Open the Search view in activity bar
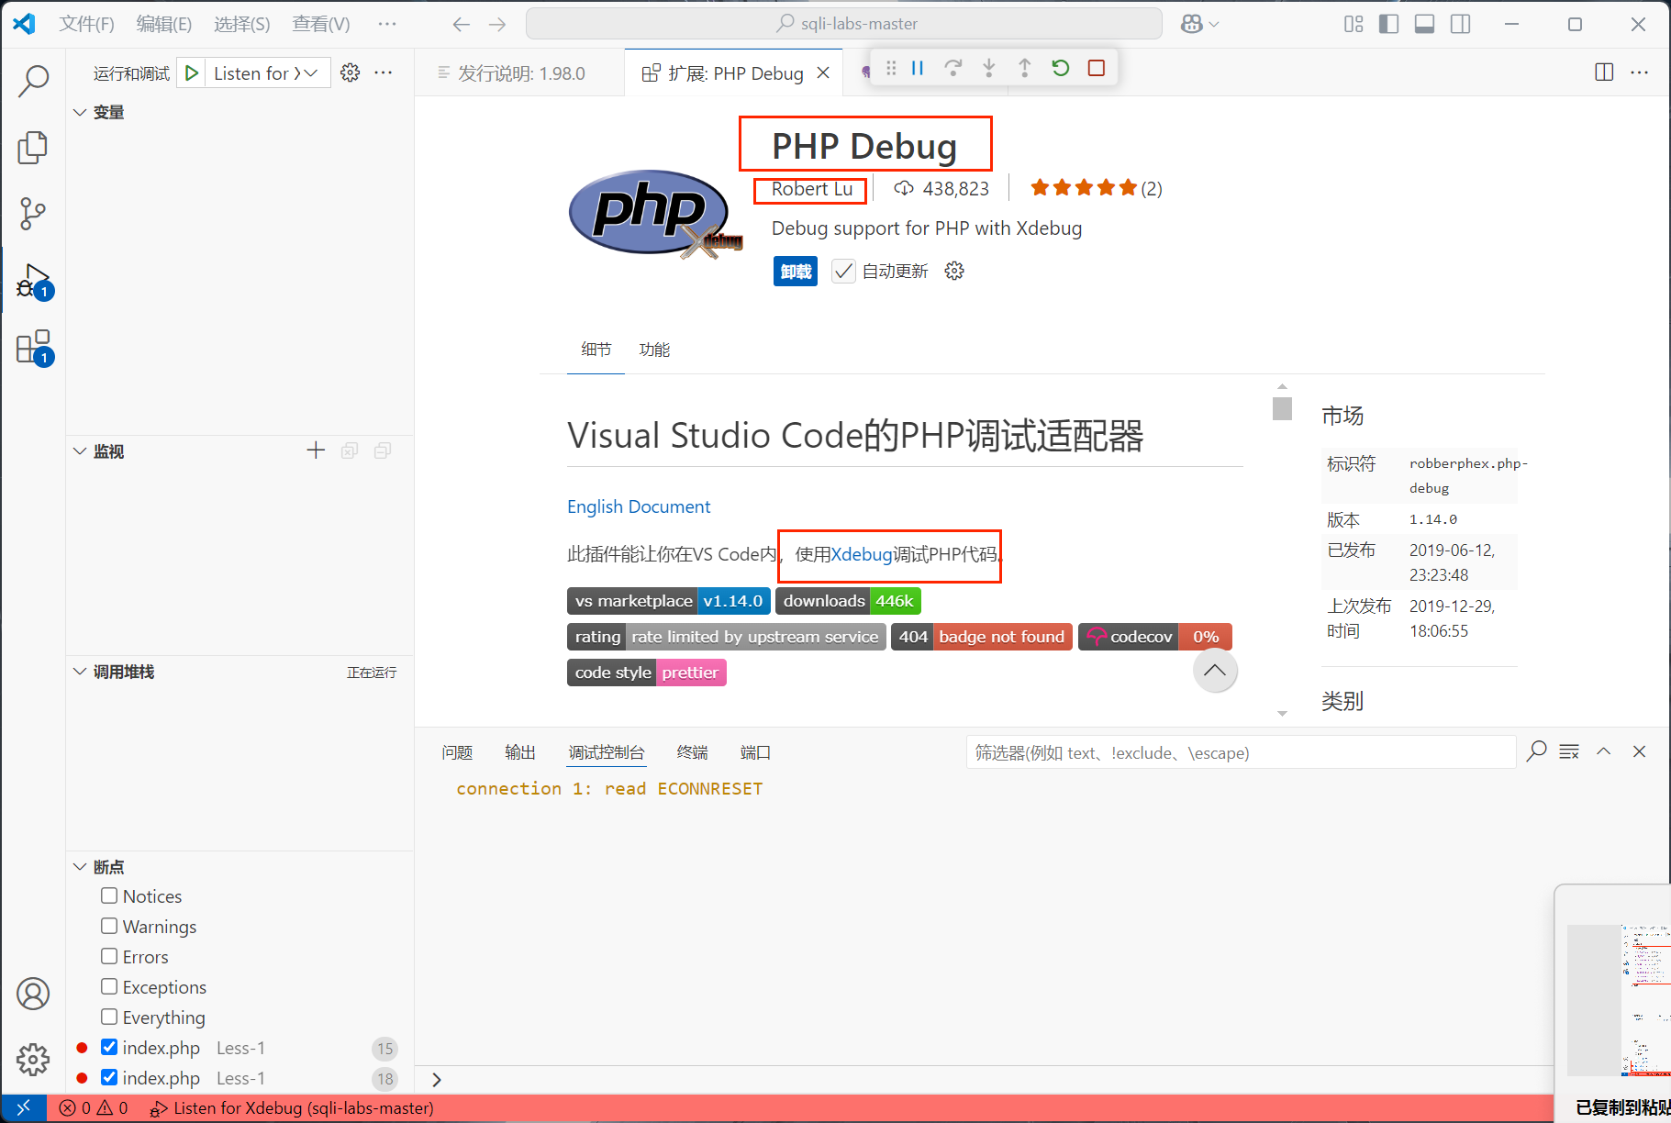Screen dimensions: 1671x1123 (33, 81)
